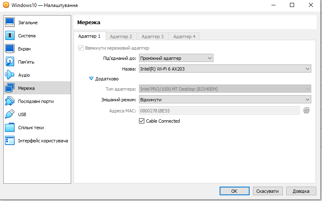Open the Послідовні порти icon
322x201 pixels.
pos(9,101)
